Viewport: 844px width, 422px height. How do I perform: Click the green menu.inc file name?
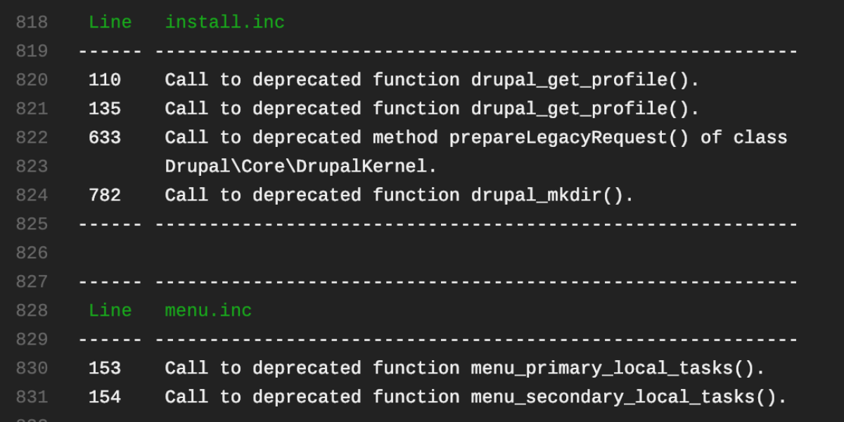coord(208,311)
